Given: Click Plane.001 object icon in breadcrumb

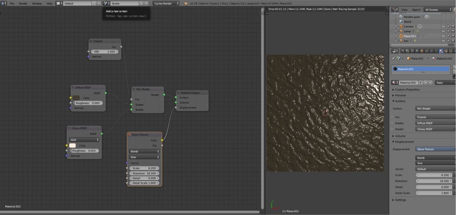Looking at the screenshot, I should [408, 59].
